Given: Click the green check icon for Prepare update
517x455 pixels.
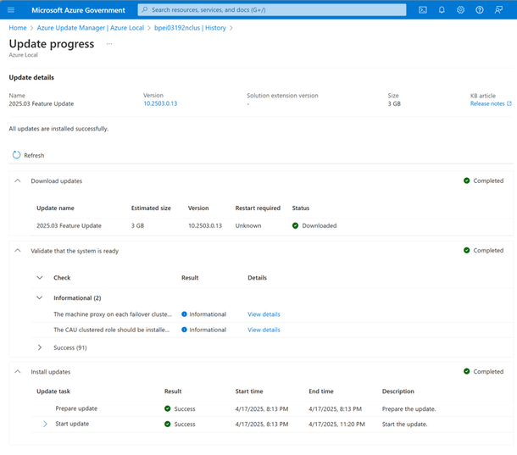Looking at the screenshot, I should pyautogui.click(x=168, y=408).
